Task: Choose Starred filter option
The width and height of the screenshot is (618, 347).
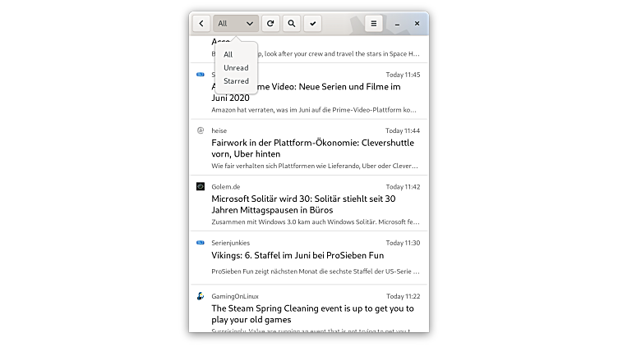Action: tap(236, 81)
